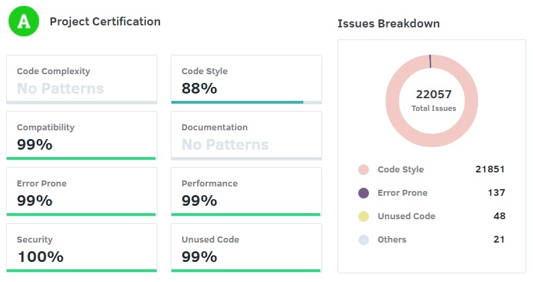Select the Compatibility 99% card
The image size is (533, 282).
(x=82, y=136)
